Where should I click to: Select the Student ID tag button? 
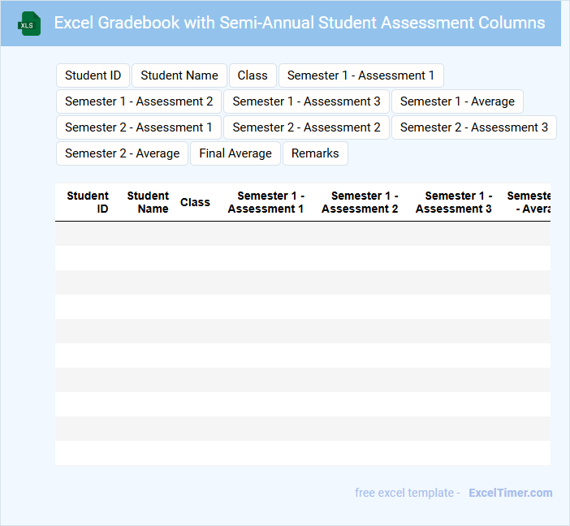click(93, 75)
